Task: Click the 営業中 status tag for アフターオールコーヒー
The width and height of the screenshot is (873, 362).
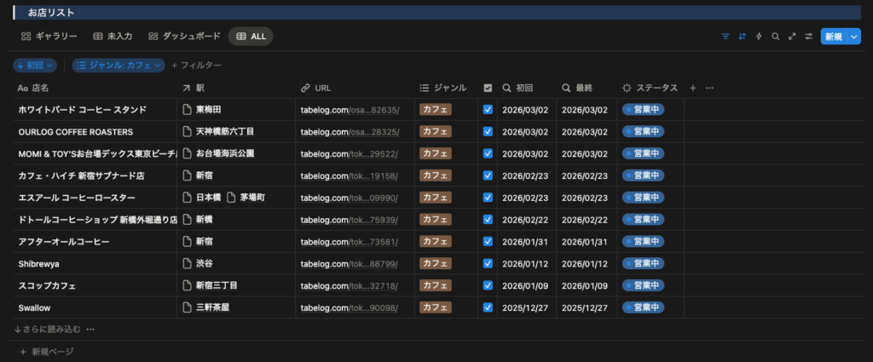Action: tap(644, 241)
